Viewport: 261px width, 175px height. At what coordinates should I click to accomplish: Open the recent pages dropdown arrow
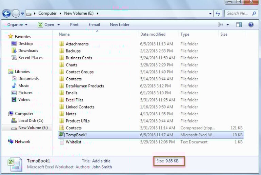[22, 14]
